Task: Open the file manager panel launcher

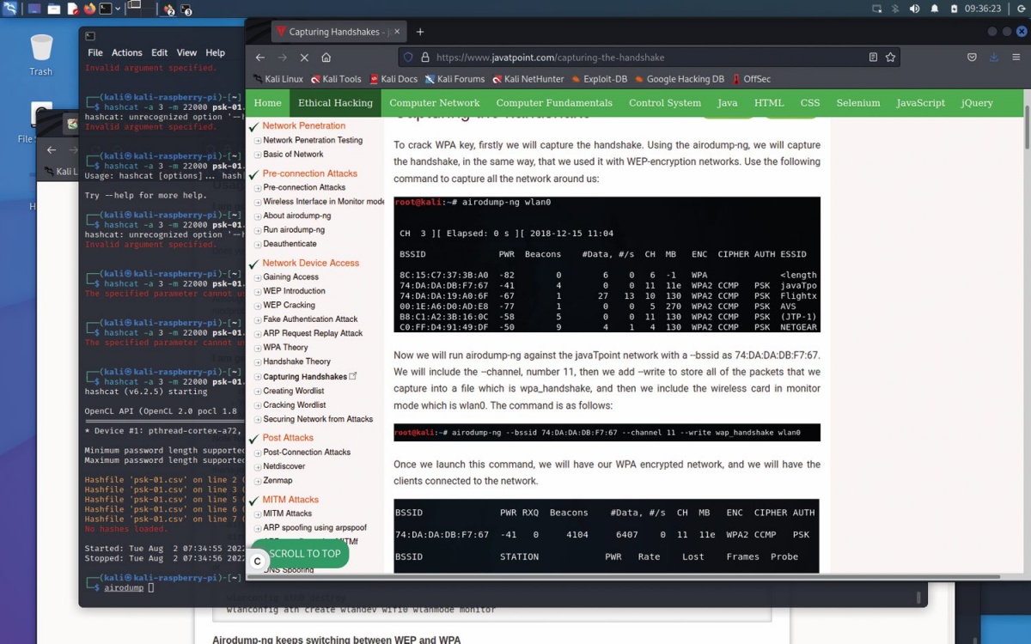Action: [x=53, y=9]
